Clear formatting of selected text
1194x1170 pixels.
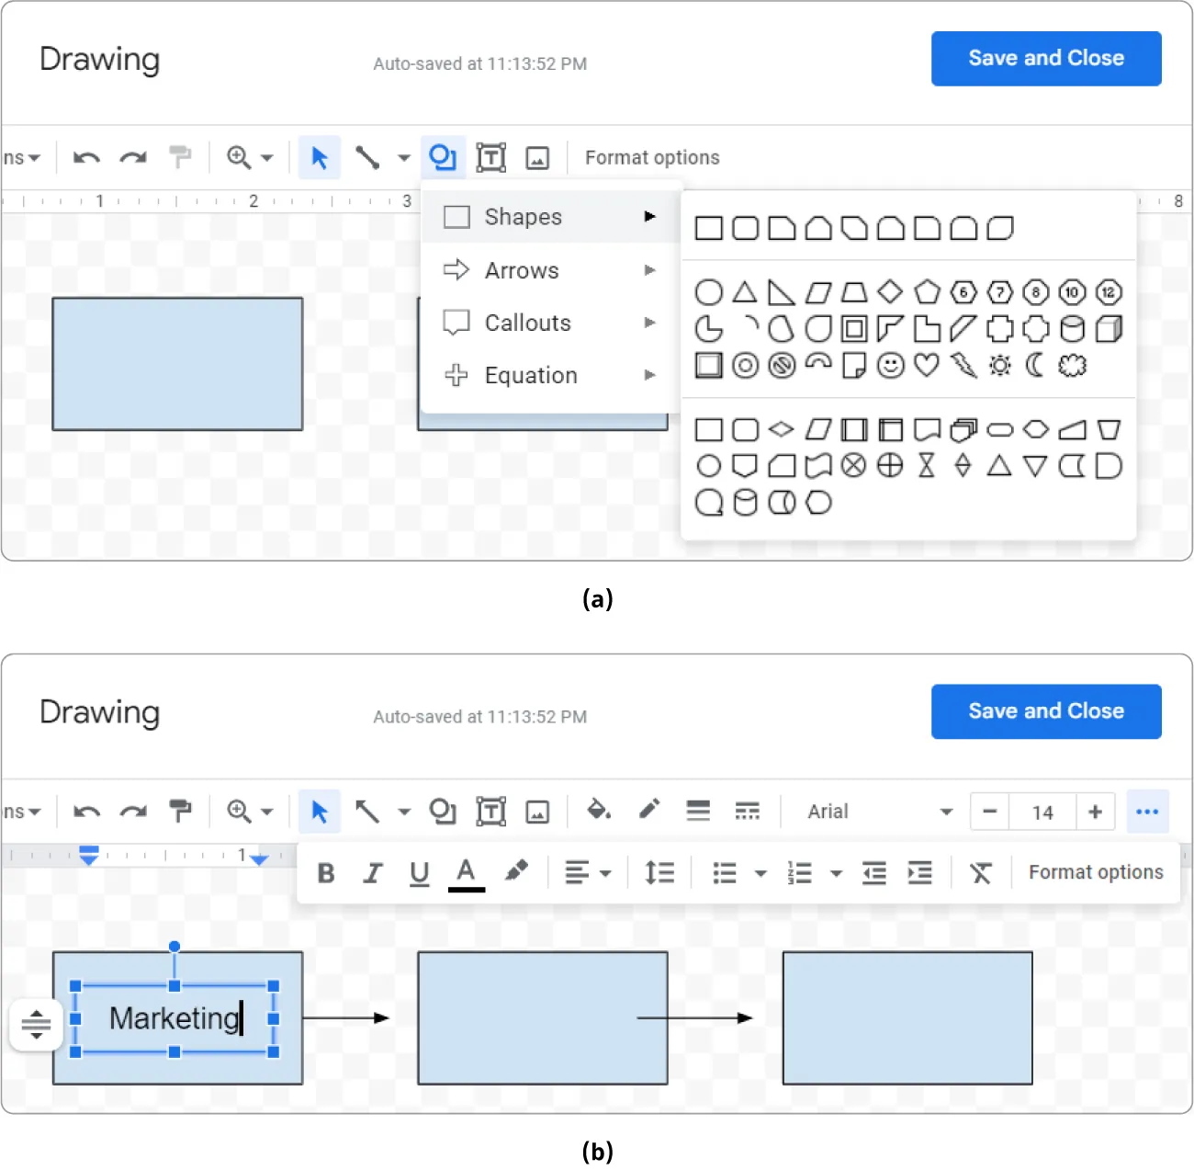point(981,872)
